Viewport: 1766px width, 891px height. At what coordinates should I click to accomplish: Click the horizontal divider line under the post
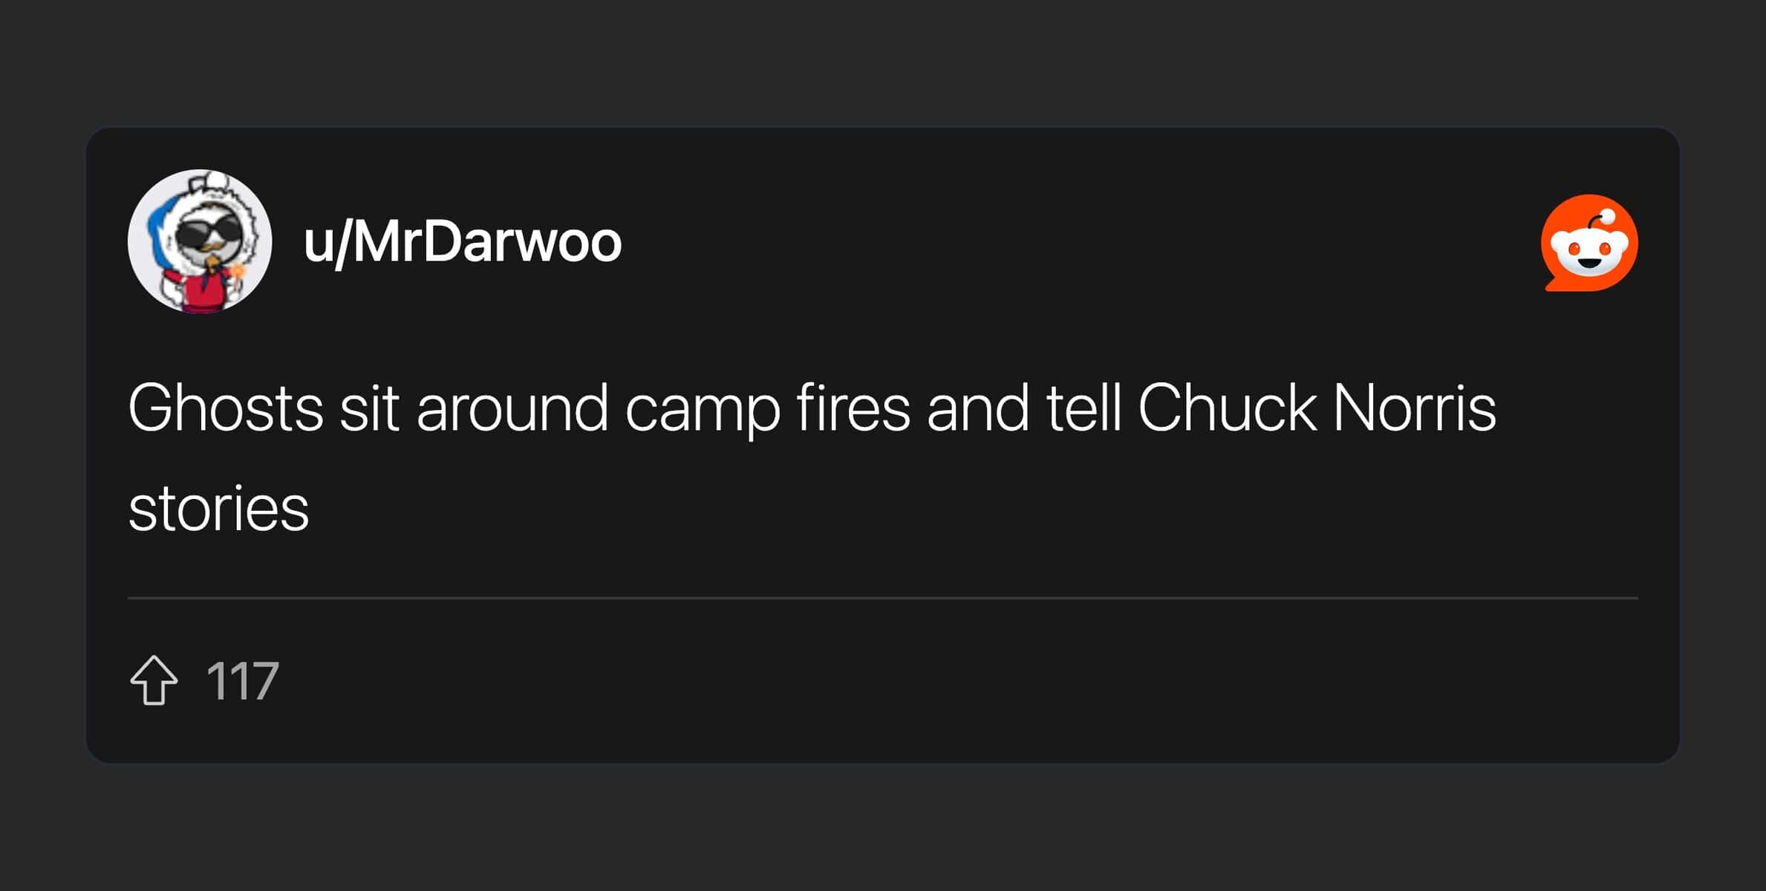pos(882,598)
